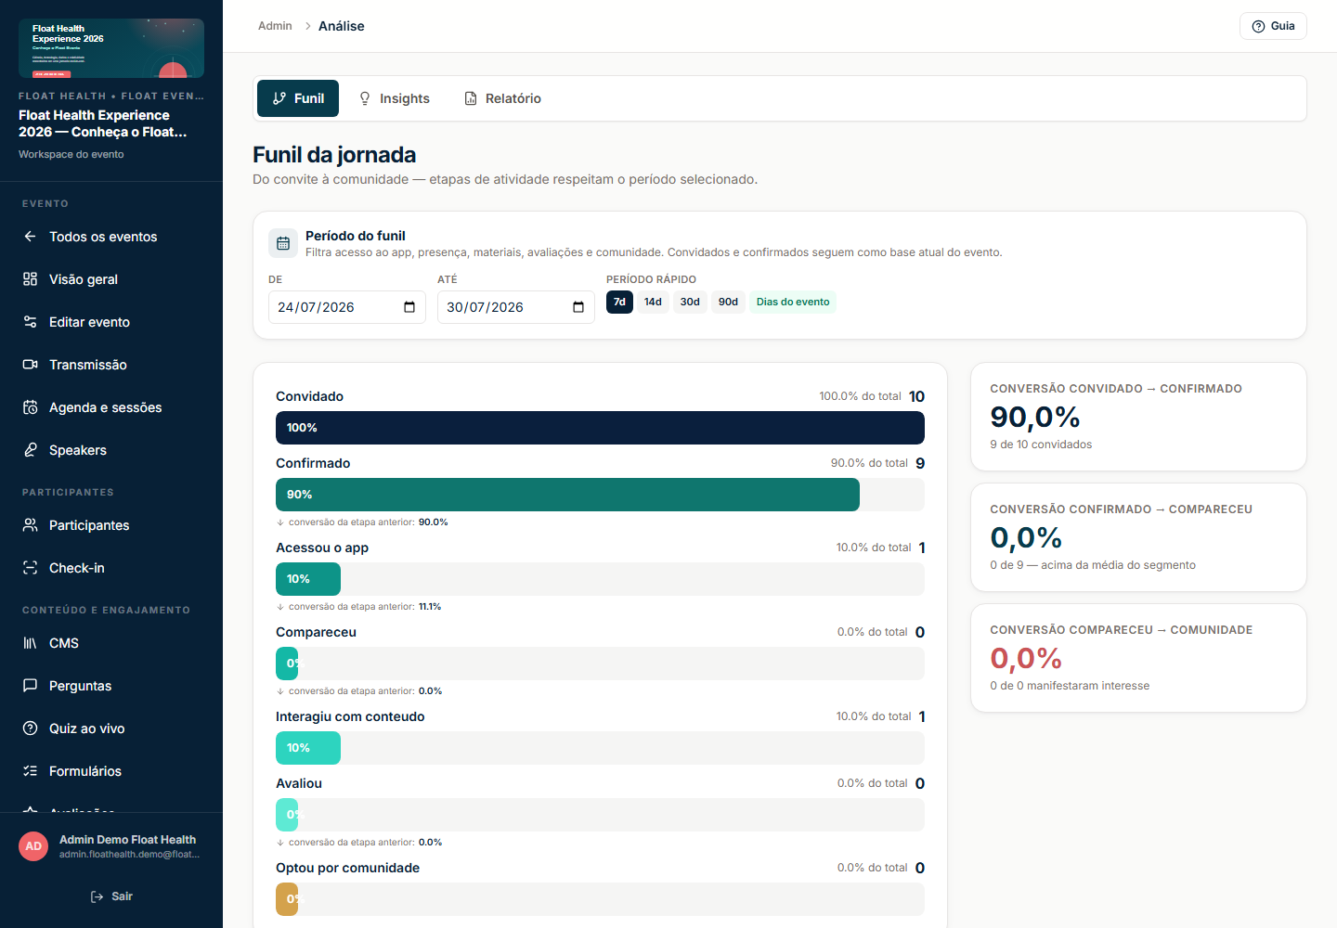The width and height of the screenshot is (1337, 928).
Task: Go to Visão geral page
Action: [x=111, y=279]
